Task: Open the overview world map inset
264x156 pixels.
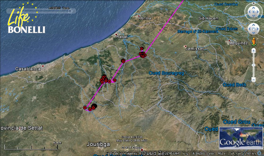Action: pos(240,138)
